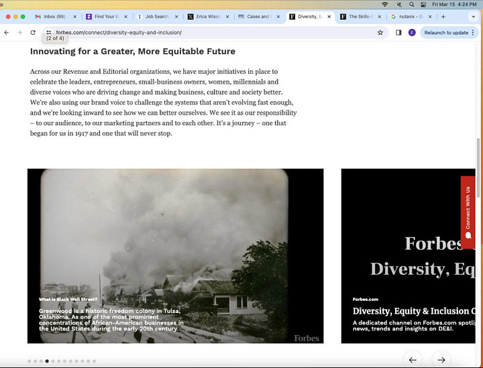Image resolution: width=483 pixels, height=368 pixels.
Task: Open Control Center in menu bar
Action: click(x=423, y=4)
